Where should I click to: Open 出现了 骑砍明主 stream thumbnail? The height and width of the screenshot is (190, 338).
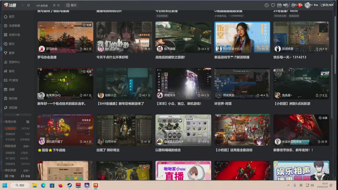pyautogui.click(x=124, y=130)
